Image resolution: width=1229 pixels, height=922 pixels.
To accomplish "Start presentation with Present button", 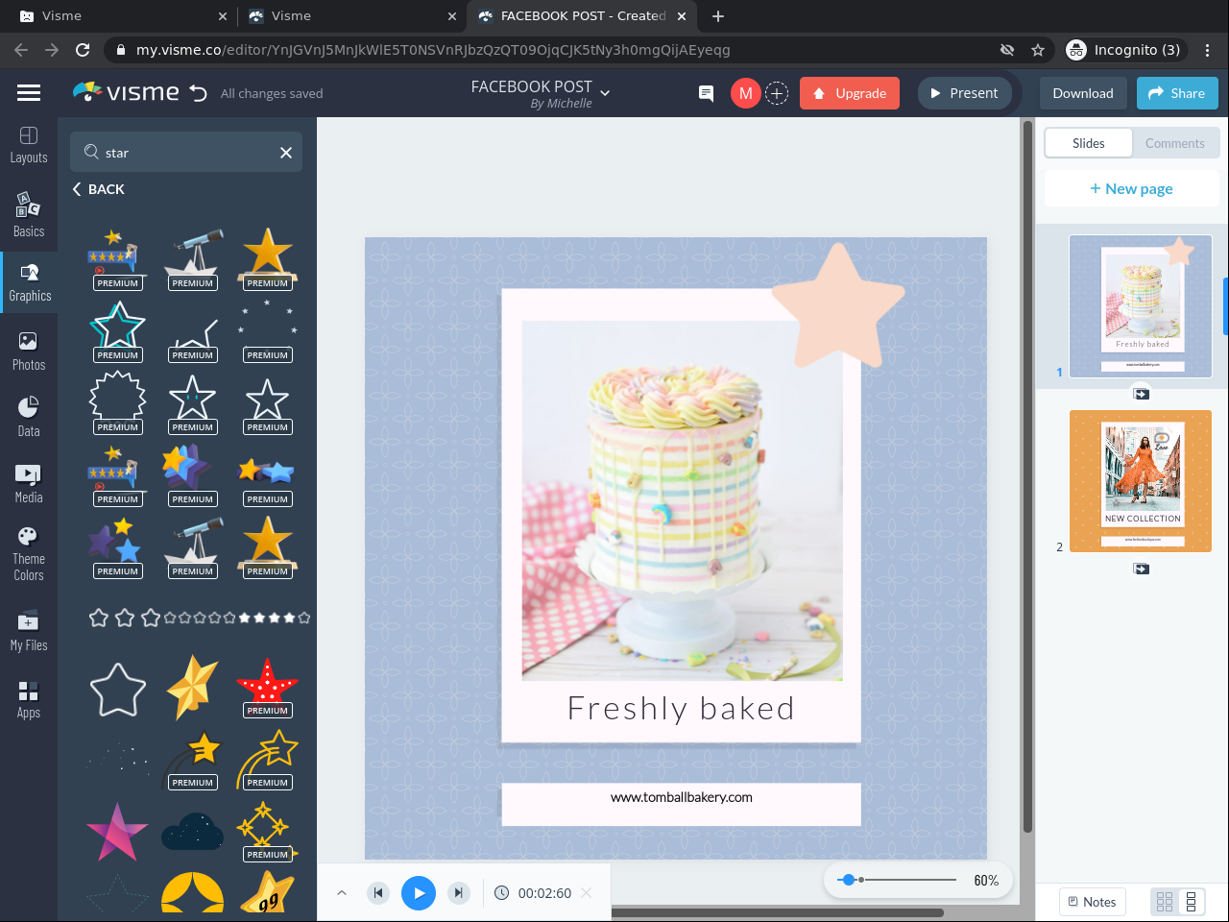I will click(965, 93).
